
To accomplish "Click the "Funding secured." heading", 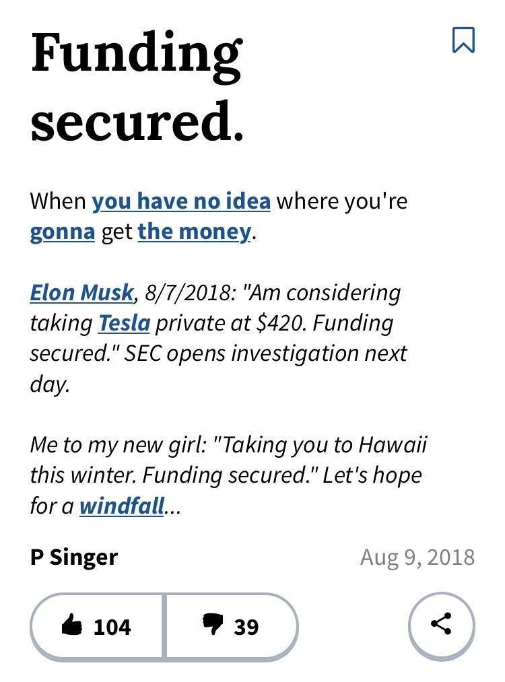I will 137,88.
